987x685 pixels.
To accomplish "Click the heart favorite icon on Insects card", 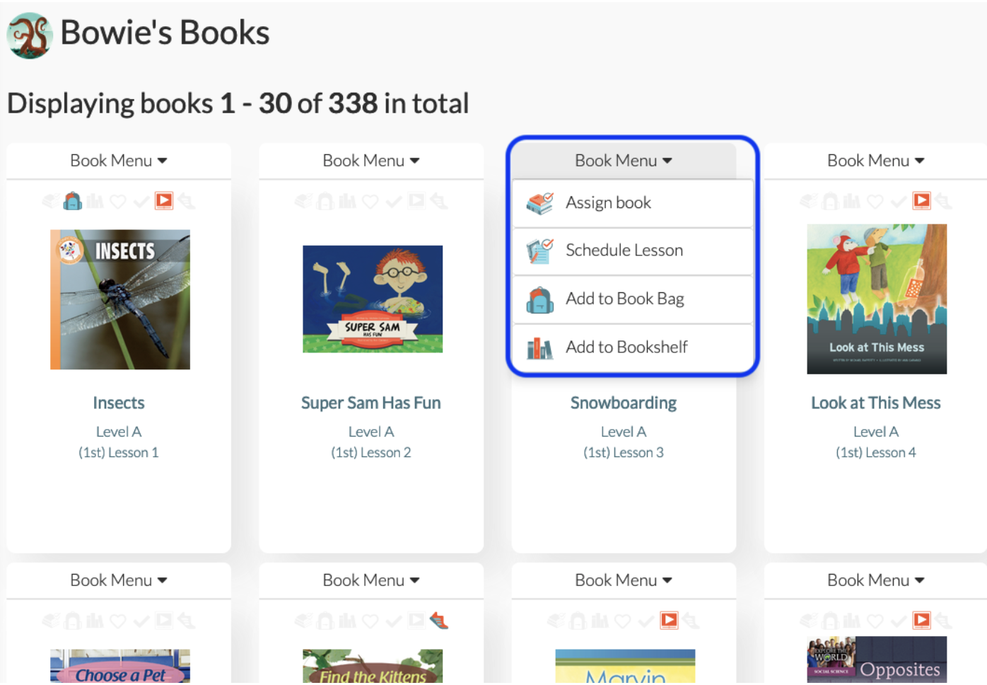I will click(118, 202).
